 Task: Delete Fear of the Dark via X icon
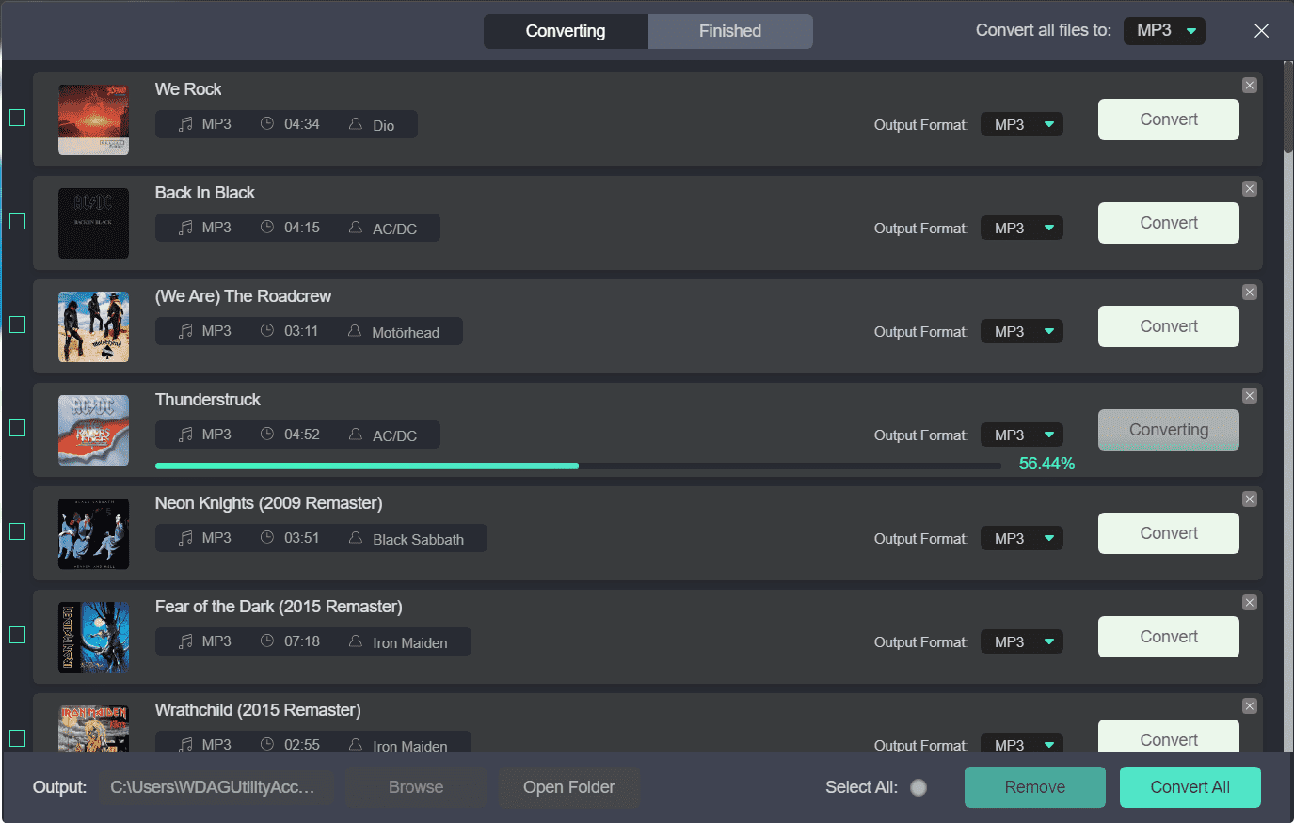point(1250,603)
